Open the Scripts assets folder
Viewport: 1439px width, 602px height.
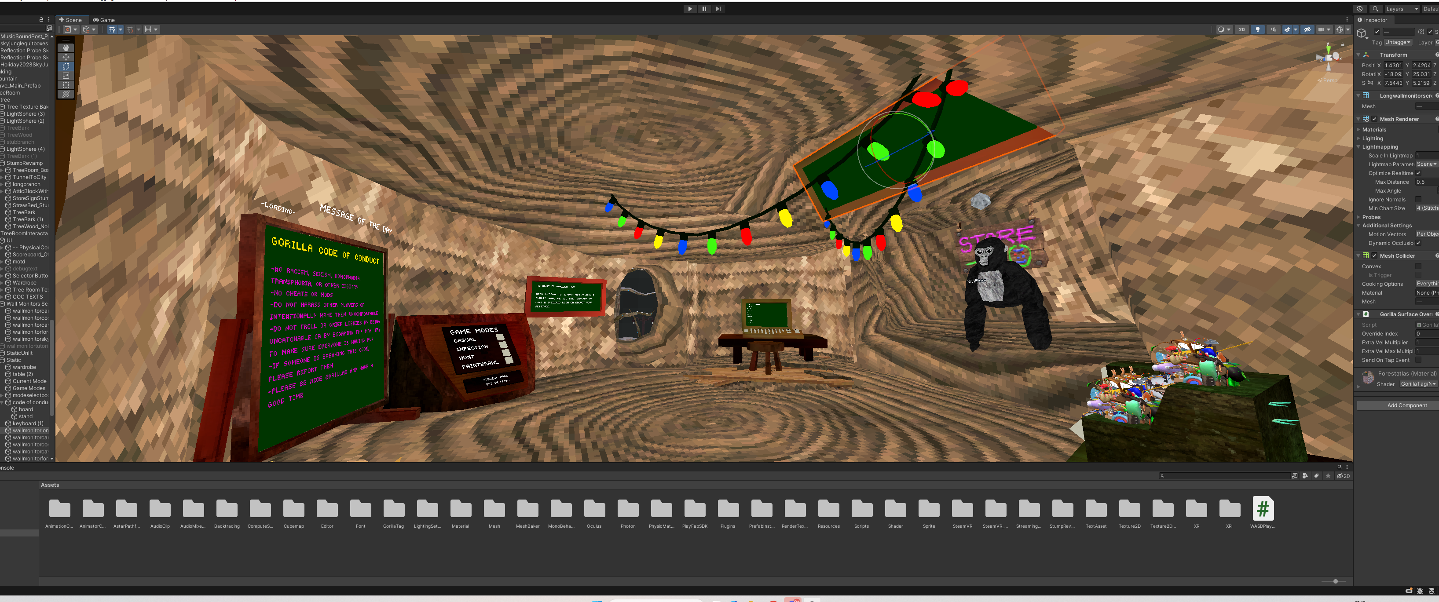pos(861,513)
